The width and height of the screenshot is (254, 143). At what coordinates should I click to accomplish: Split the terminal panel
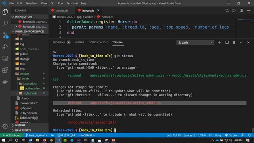click(227, 43)
